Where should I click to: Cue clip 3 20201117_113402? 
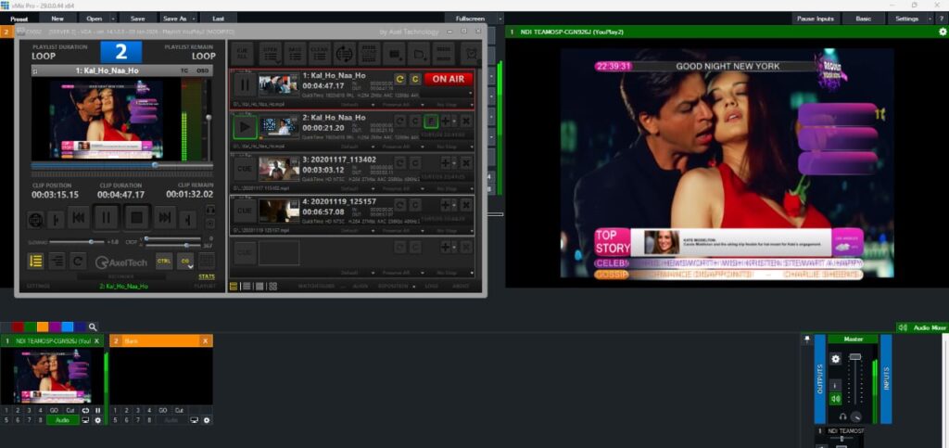click(245, 169)
